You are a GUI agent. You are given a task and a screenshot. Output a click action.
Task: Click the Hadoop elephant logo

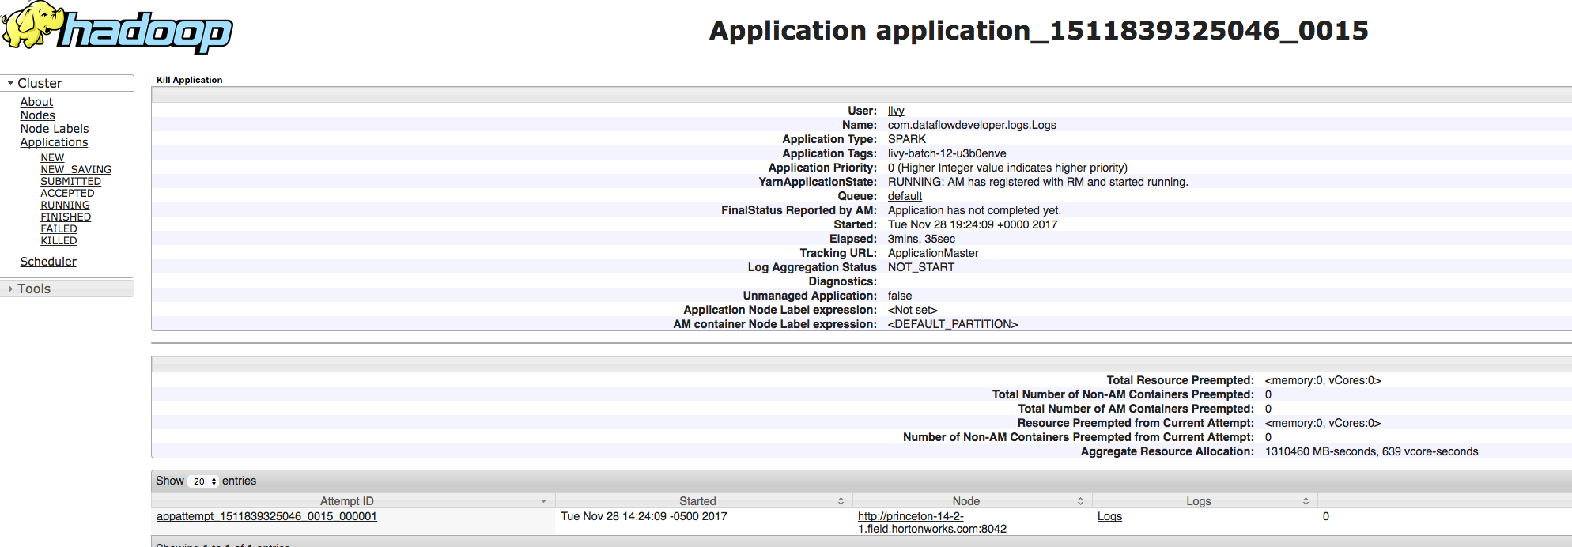point(117,28)
